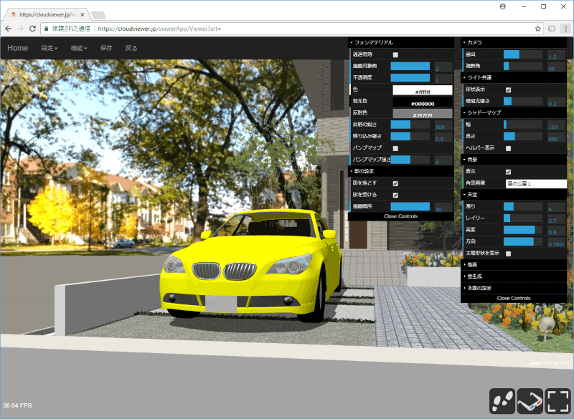The image size is (574, 419).
Task: Enable the ヘルパー表示 checkbox
Action: pyautogui.click(x=508, y=148)
